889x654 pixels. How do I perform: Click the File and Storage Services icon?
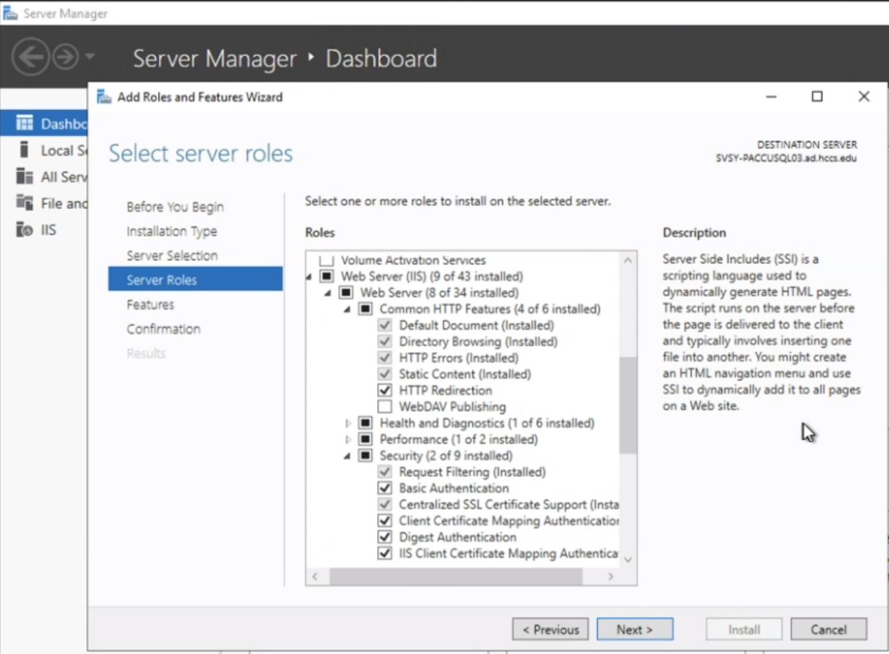click(x=25, y=203)
